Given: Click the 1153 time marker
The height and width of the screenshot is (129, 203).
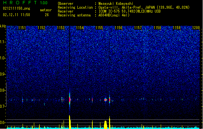Looking at the screenshot, I should [x=61, y=28].
